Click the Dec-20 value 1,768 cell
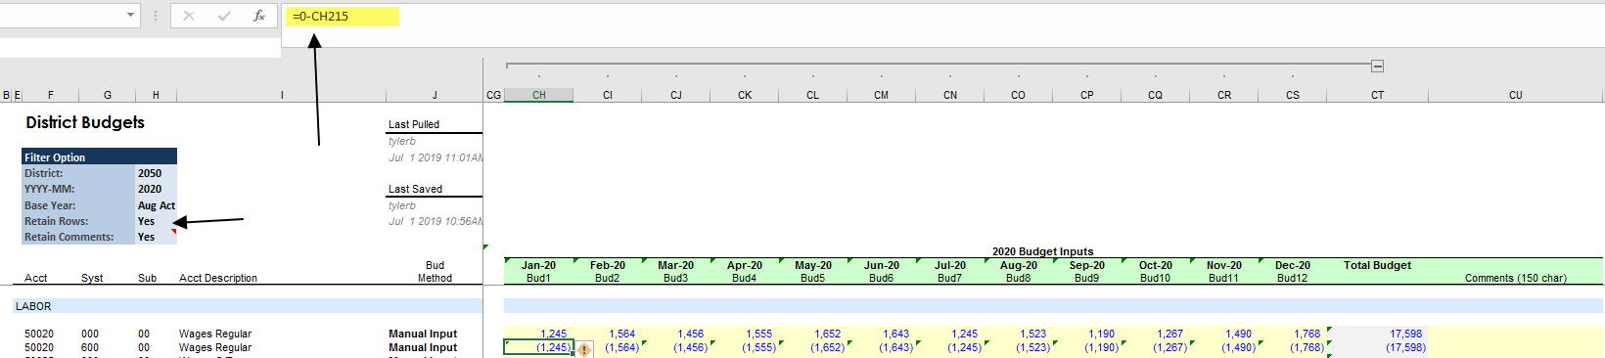1605x358 pixels. click(1293, 334)
